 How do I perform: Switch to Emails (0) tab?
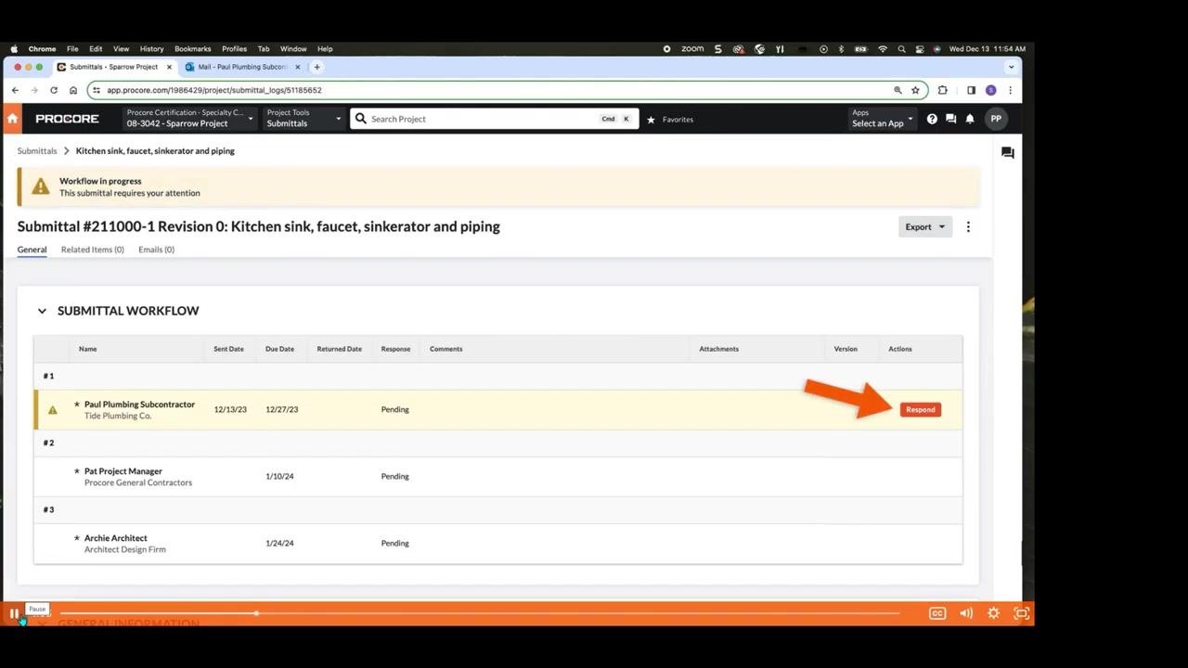click(x=156, y=250)
